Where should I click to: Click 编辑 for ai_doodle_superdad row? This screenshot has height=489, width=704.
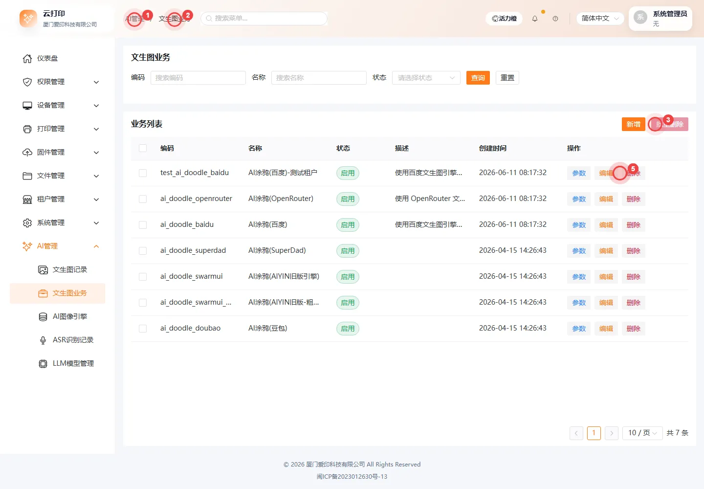606,251
